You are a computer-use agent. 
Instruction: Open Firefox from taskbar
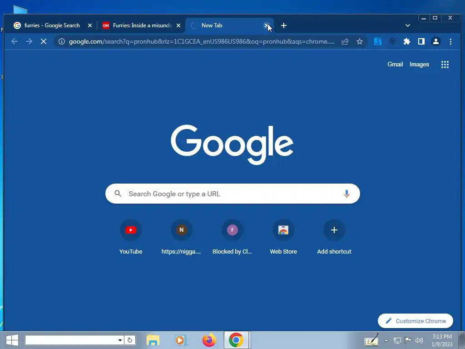(x=209, y=340)
